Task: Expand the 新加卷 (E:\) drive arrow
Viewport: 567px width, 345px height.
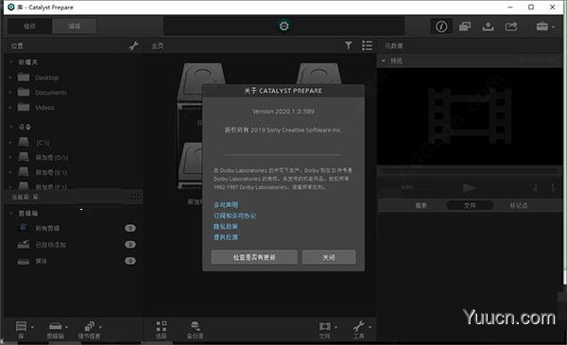Action: click(10, 172)
